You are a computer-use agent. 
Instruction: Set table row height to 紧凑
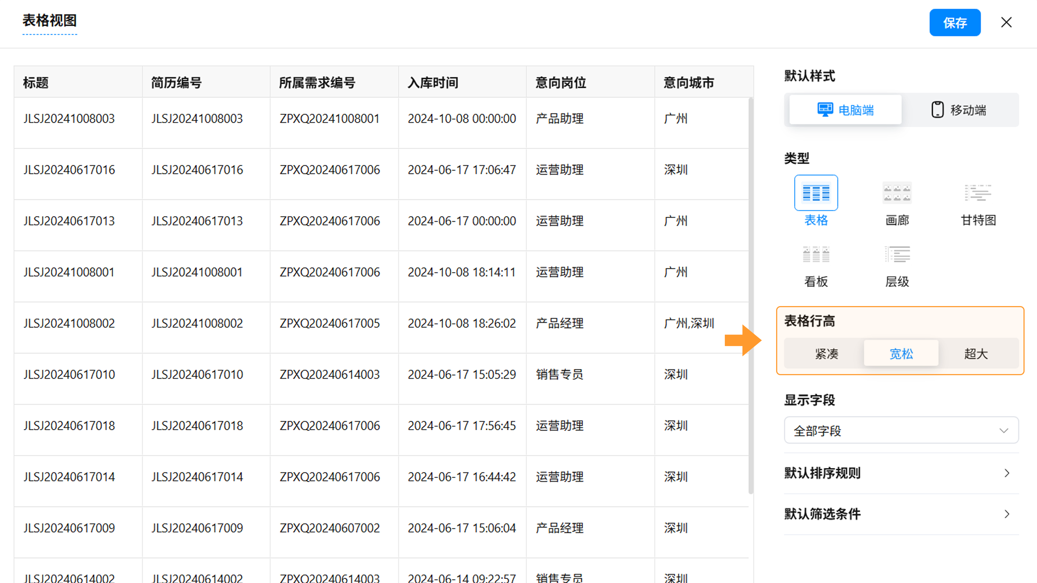826,354
